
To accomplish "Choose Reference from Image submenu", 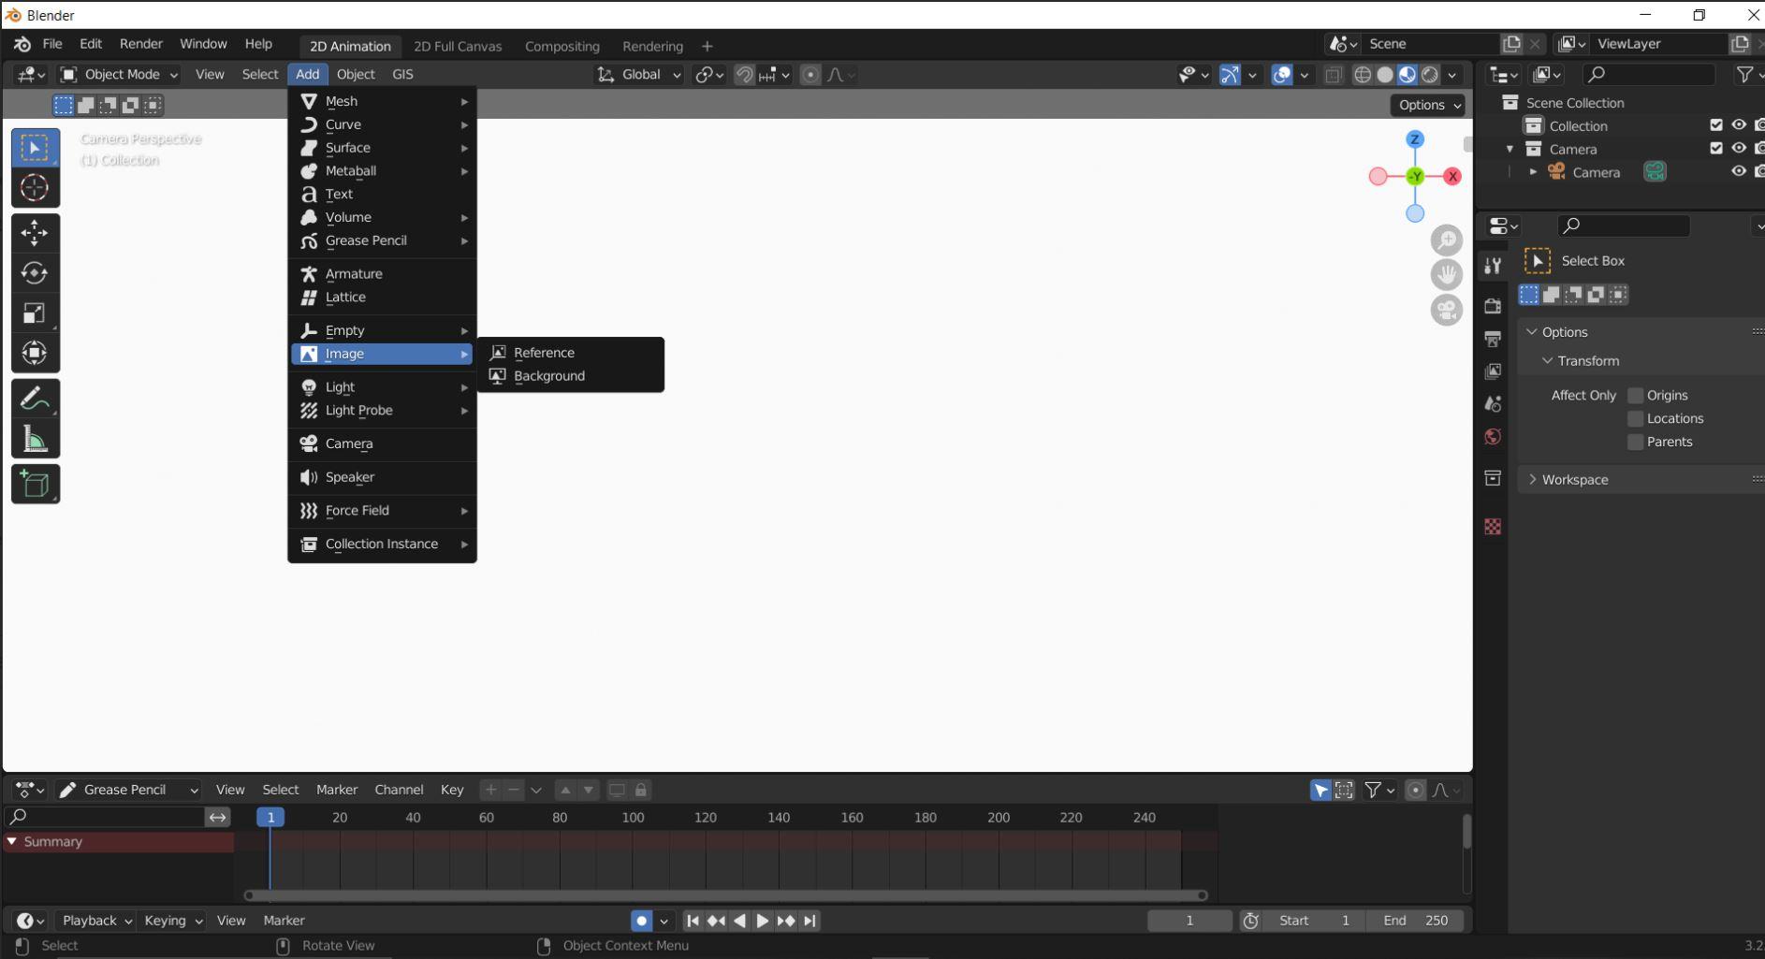I will (570, 353).
